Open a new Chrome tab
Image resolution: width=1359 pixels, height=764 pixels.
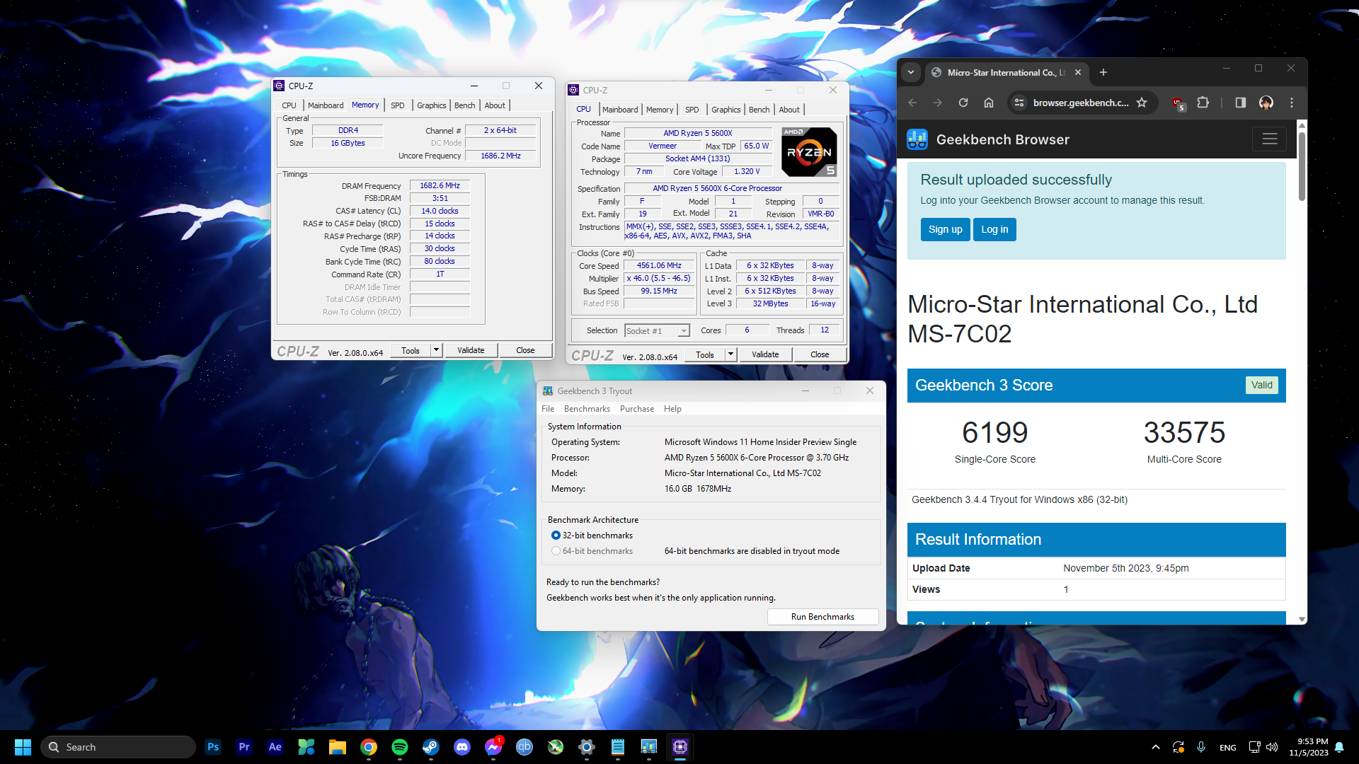point(1103,72)
